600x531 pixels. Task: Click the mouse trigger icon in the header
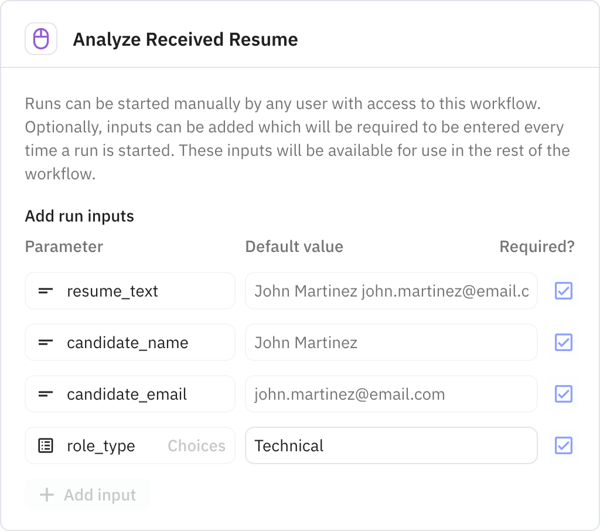click(x=41, y=38)
